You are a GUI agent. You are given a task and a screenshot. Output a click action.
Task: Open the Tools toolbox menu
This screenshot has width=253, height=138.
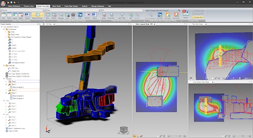[x=73, y=16]
